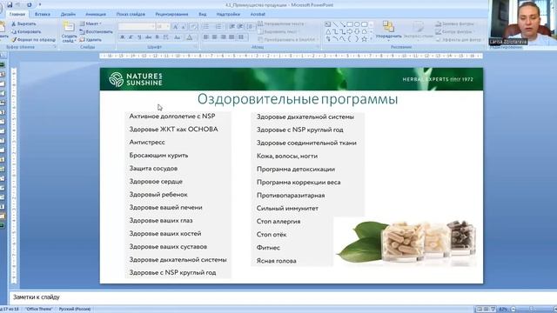Open Change Case (Aa) dropdown
557x313 pixels.
178,37
